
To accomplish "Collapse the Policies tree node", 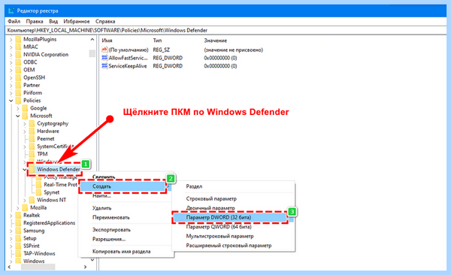I will (x=11, y=101).
